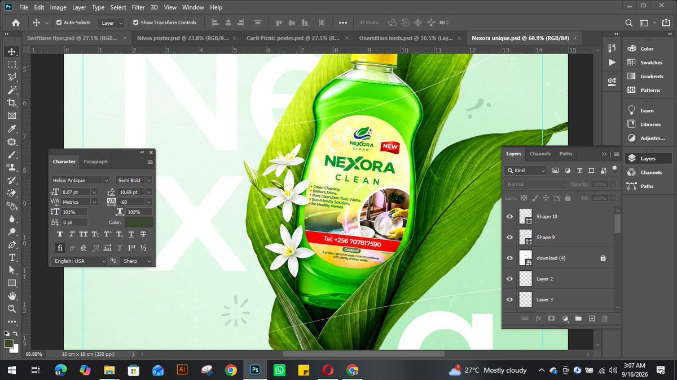
Task: Switch to the Paragraph tab
Action: pos(95,162)
